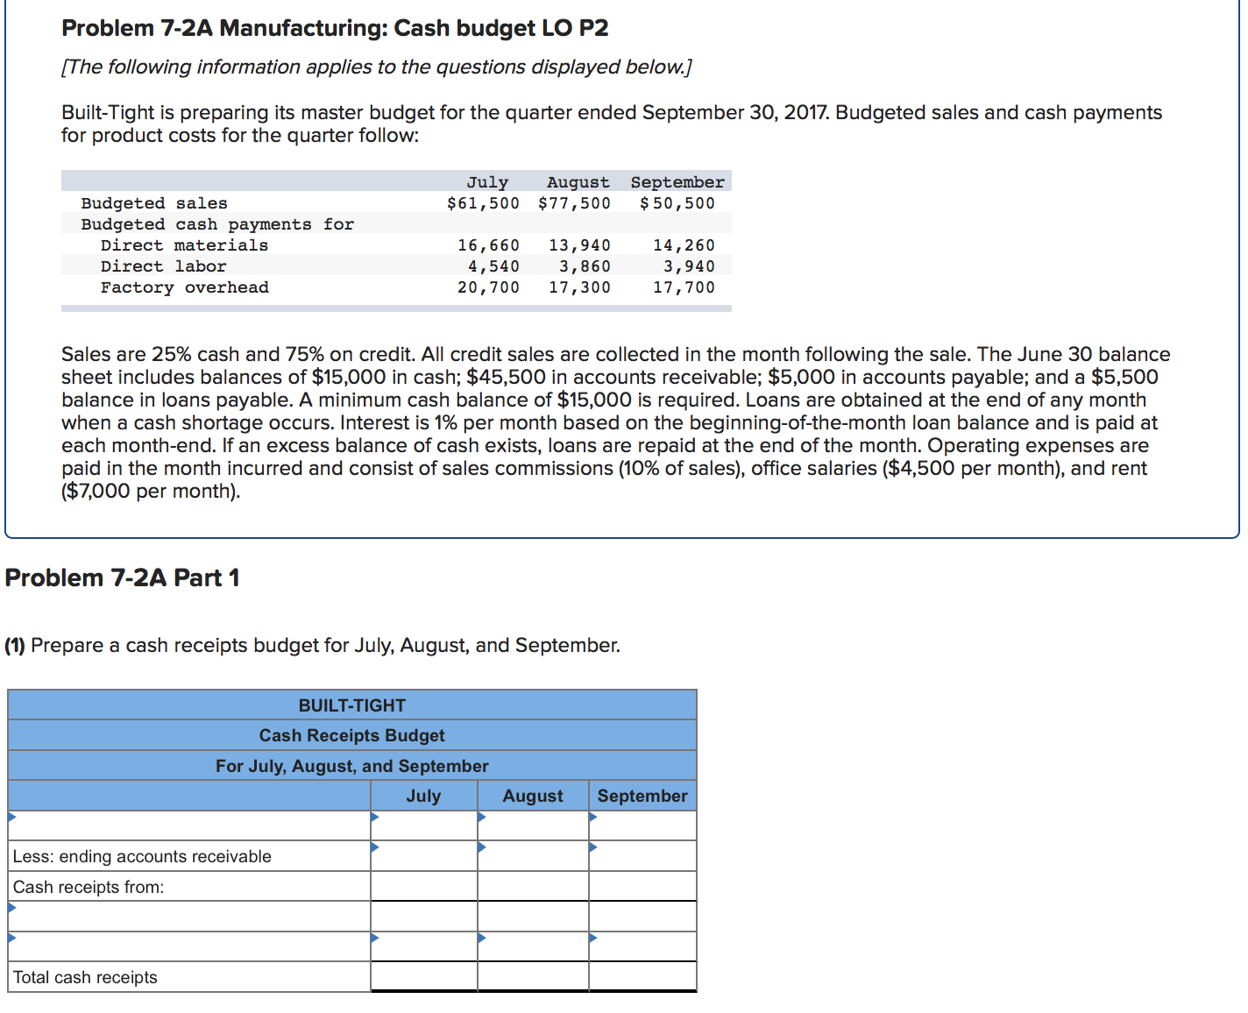The width and height of the screenshot is (1248, 1013).
Task: Click August cell in row directly below 'Cash receipts from:'
Action: [x=533, y=917]
